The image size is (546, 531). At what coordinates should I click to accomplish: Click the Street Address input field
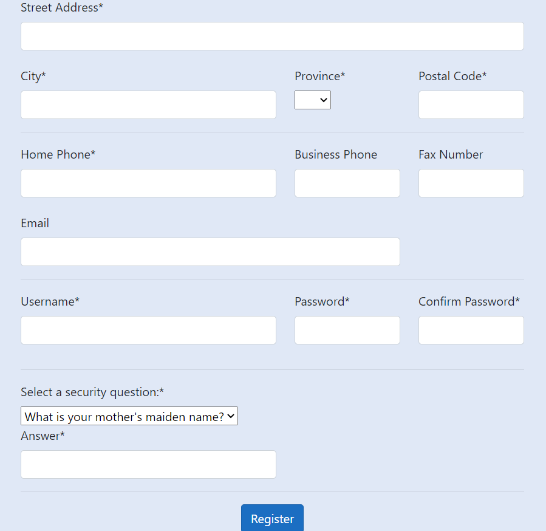pos(272,36)
